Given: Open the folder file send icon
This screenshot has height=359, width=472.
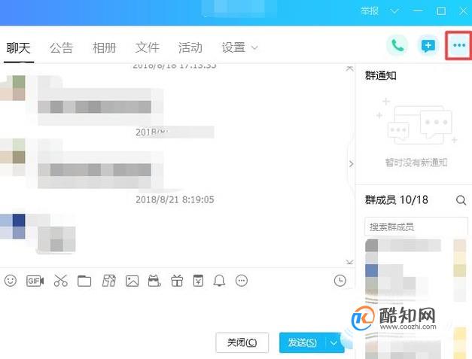Looking at the screenshot, I should (84, 281).
